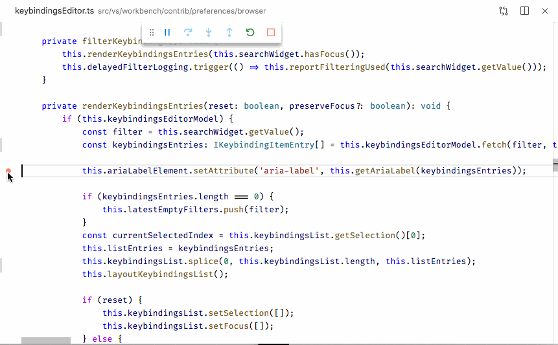Image resolution: width=558 pixels, height=345 pixels.
Task: Restart the debug session with green icon
Action: (250, 32)
